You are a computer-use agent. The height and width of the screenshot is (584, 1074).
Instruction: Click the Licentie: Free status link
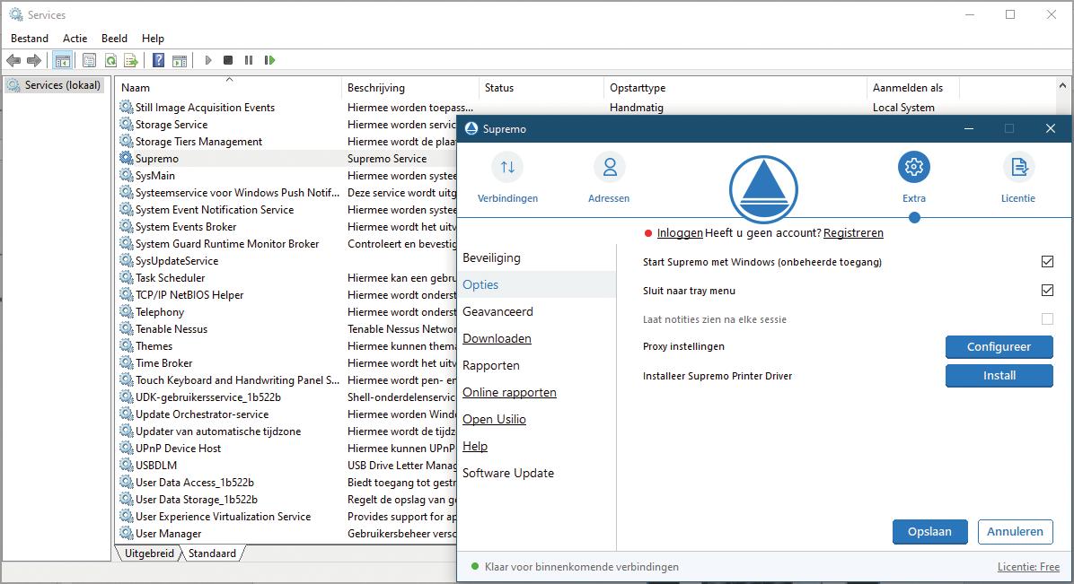pyautogui.click(x=1028, y=567)
